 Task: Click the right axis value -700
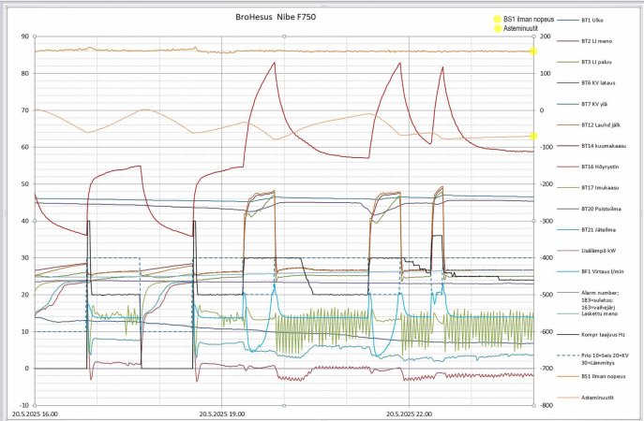[546, 369]
